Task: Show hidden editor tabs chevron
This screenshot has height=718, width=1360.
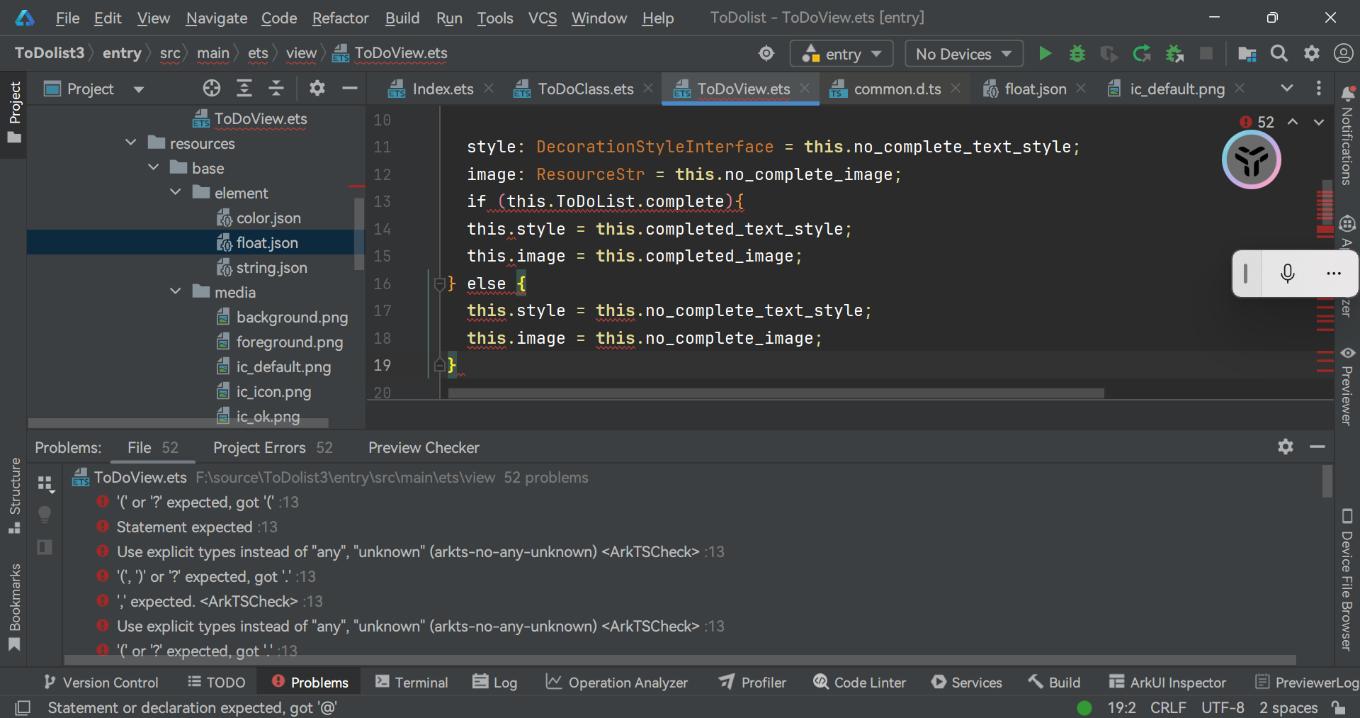Action: coord(1286,89)
